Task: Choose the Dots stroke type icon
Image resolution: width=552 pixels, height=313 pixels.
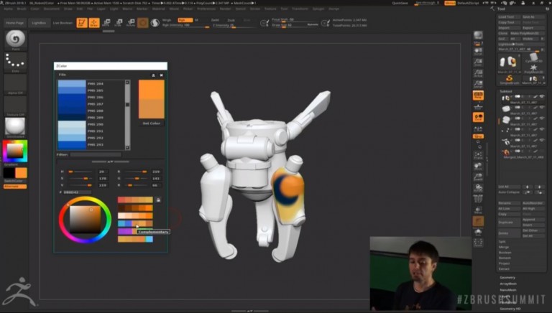Action: point(15,62)
